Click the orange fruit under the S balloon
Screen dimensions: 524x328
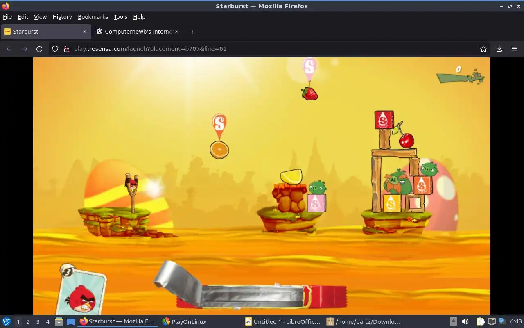pyautogui.click(x=219, y=150)
